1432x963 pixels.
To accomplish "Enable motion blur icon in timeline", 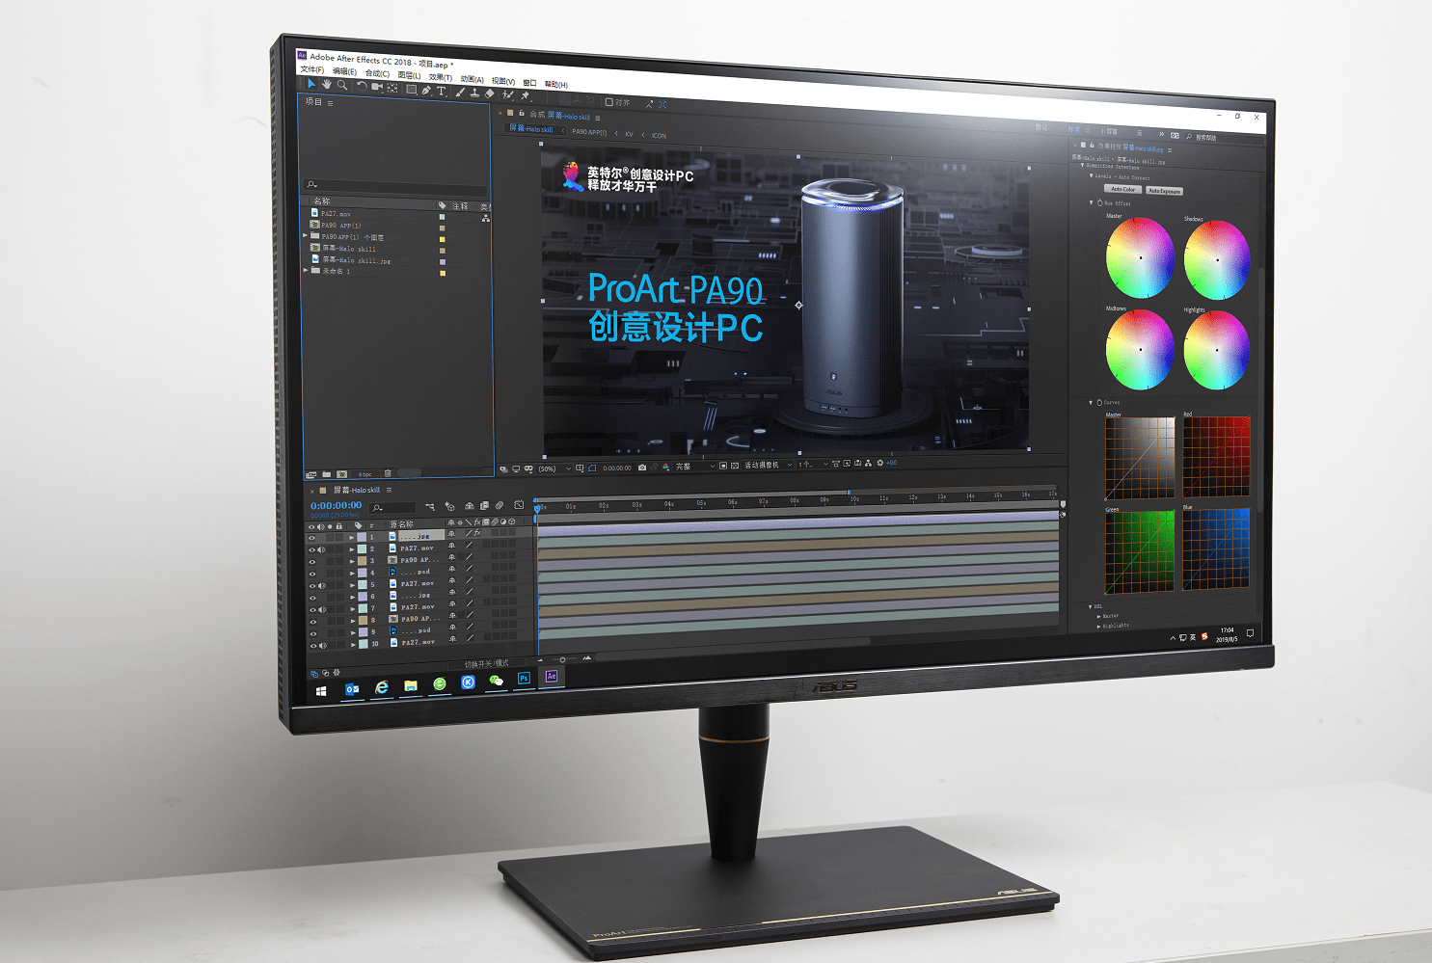I will 500,505.
